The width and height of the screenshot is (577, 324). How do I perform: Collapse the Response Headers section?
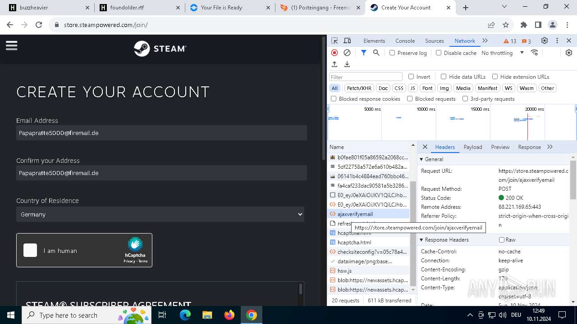coord(444,240)
